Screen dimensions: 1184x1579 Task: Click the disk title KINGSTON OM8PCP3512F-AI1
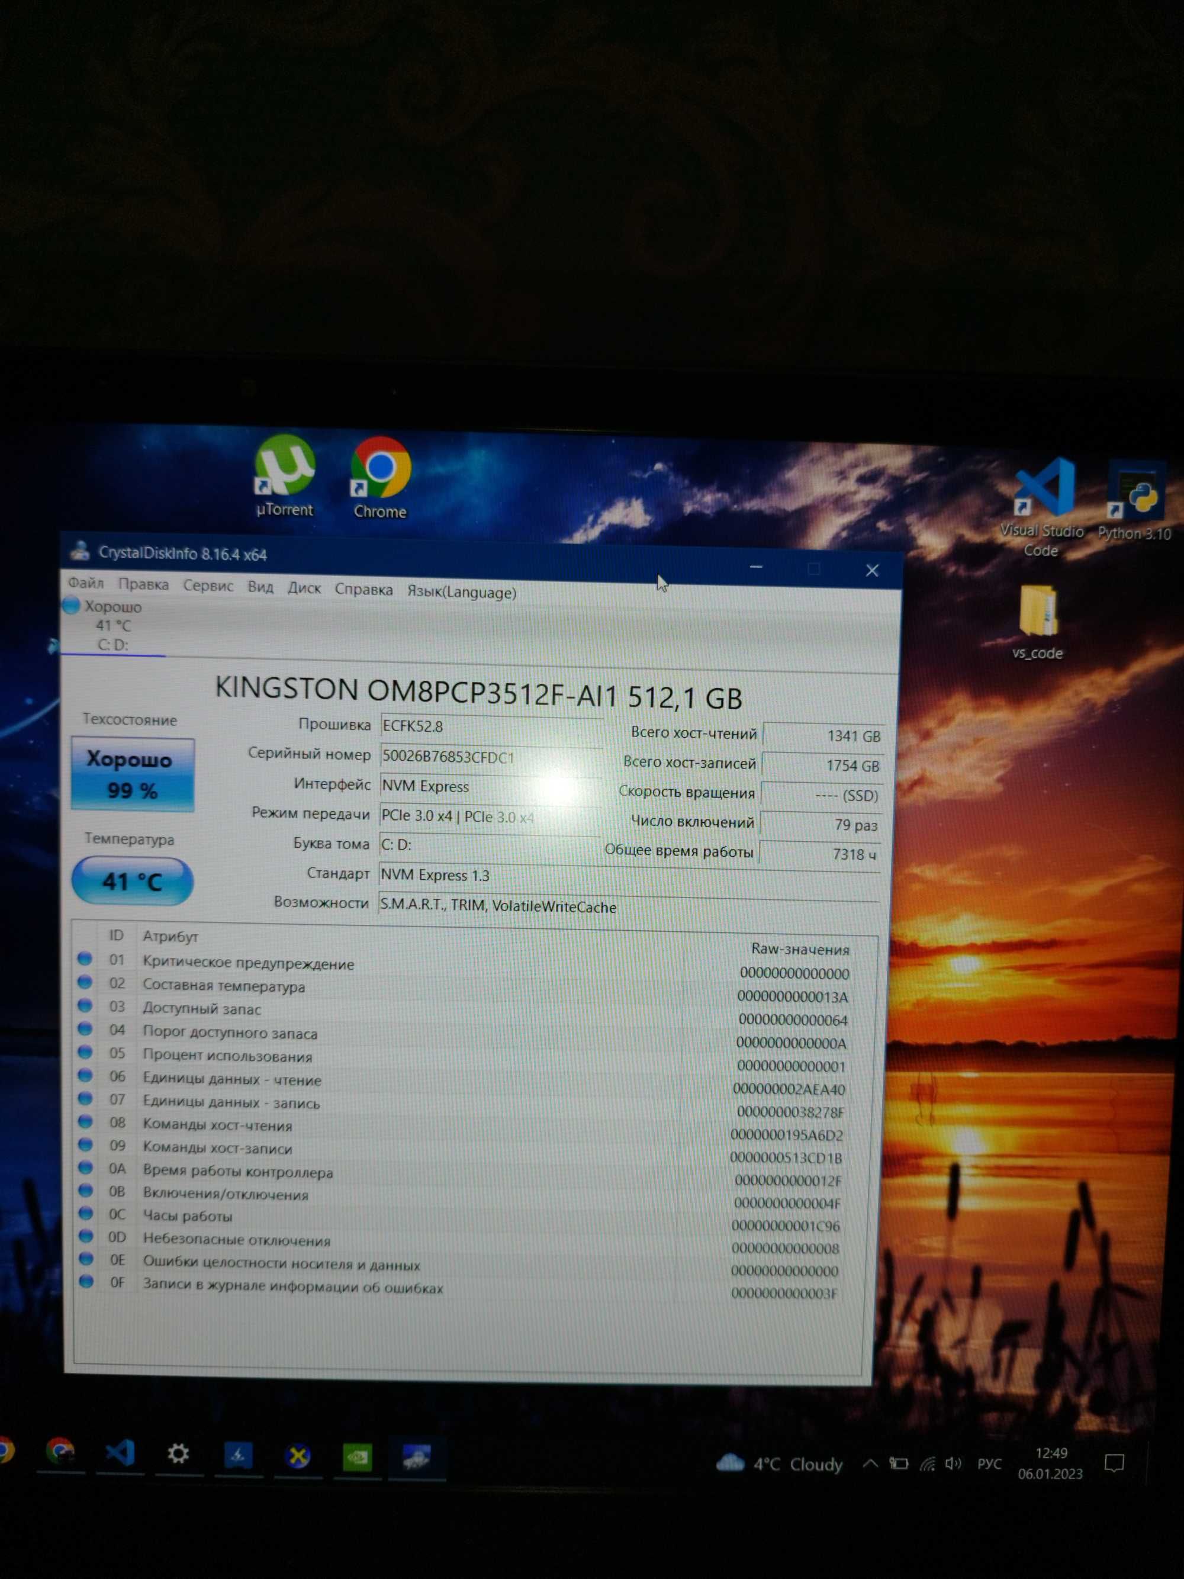(x=478, y=693)
